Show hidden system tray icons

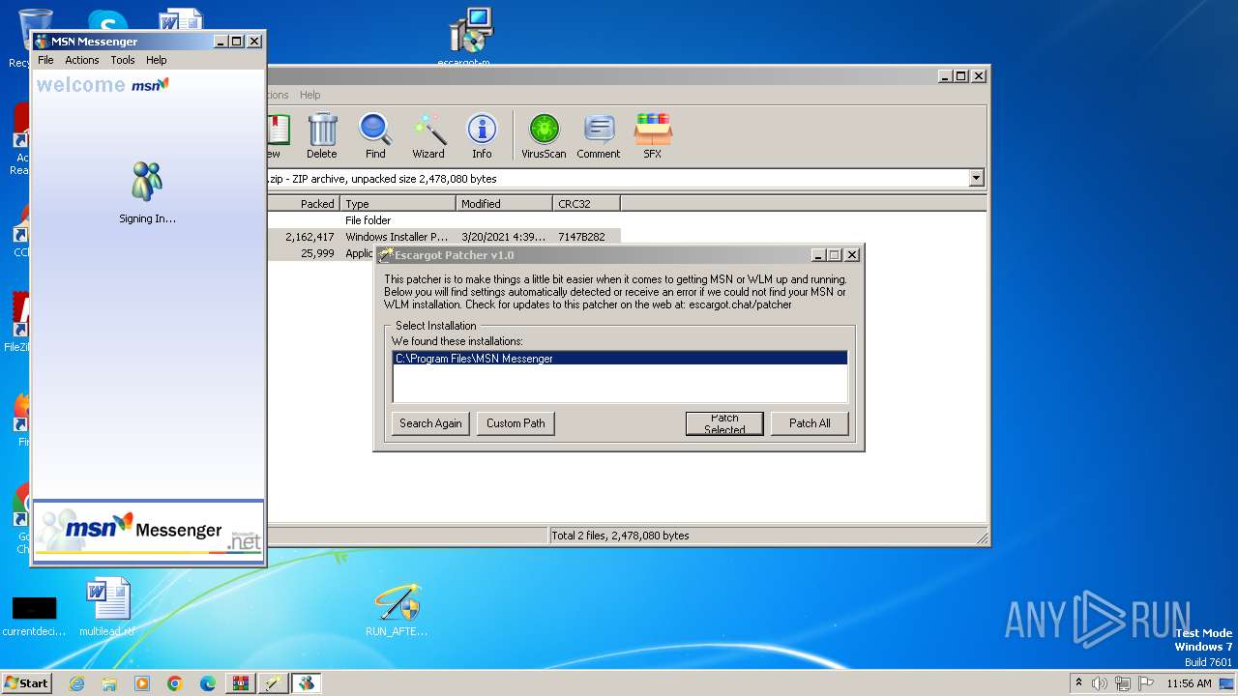coord(1078,683)
